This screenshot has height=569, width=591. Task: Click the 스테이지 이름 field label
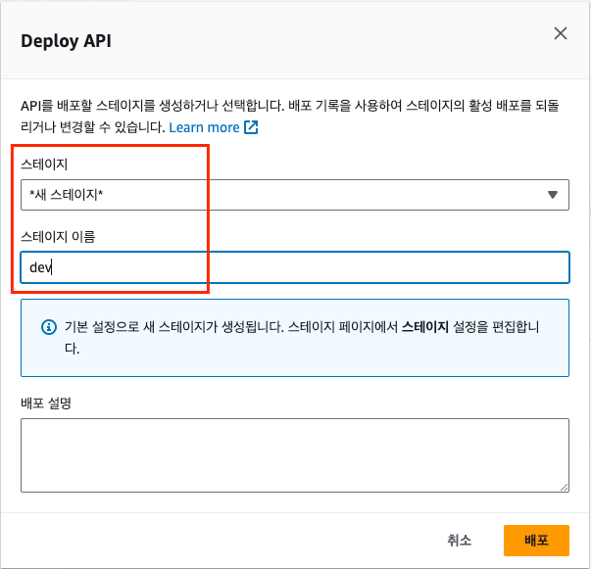coord(61,236)
